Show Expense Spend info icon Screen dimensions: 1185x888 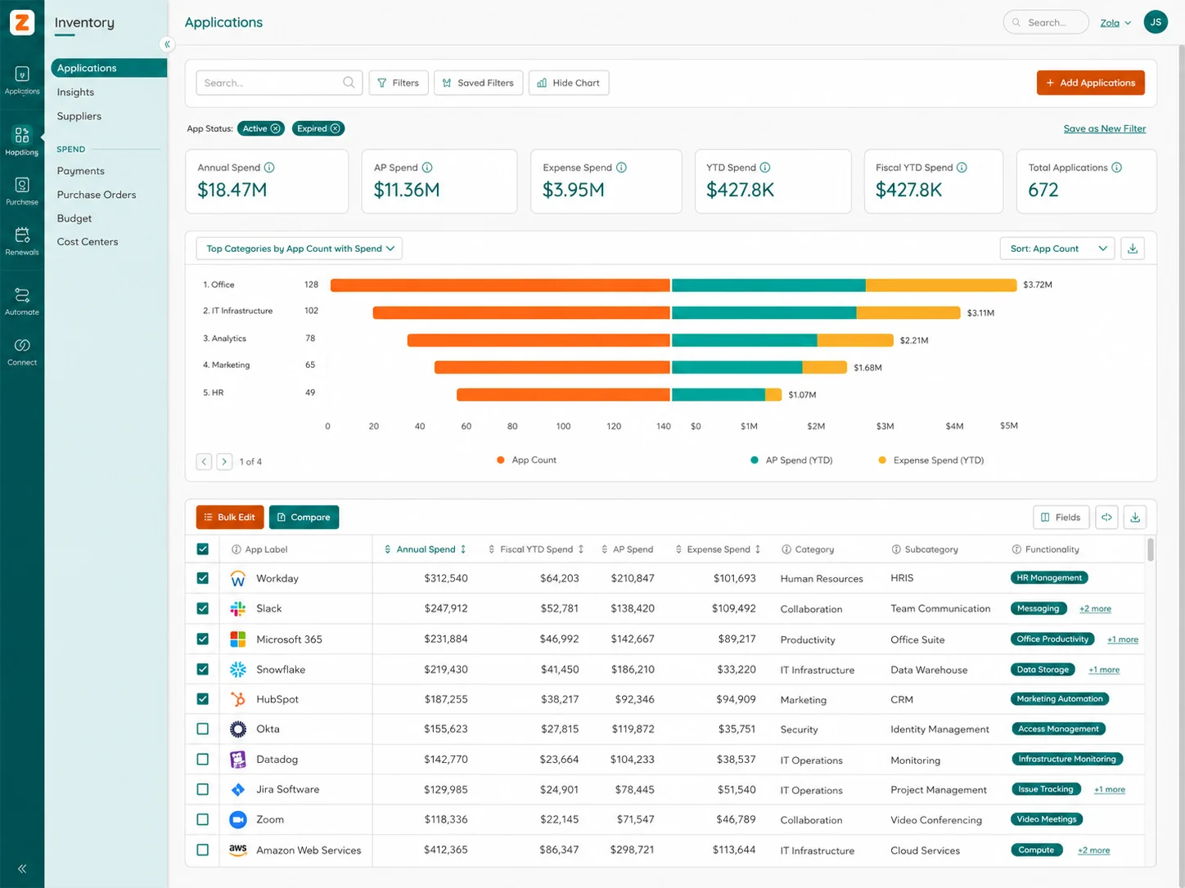[621, 168]
